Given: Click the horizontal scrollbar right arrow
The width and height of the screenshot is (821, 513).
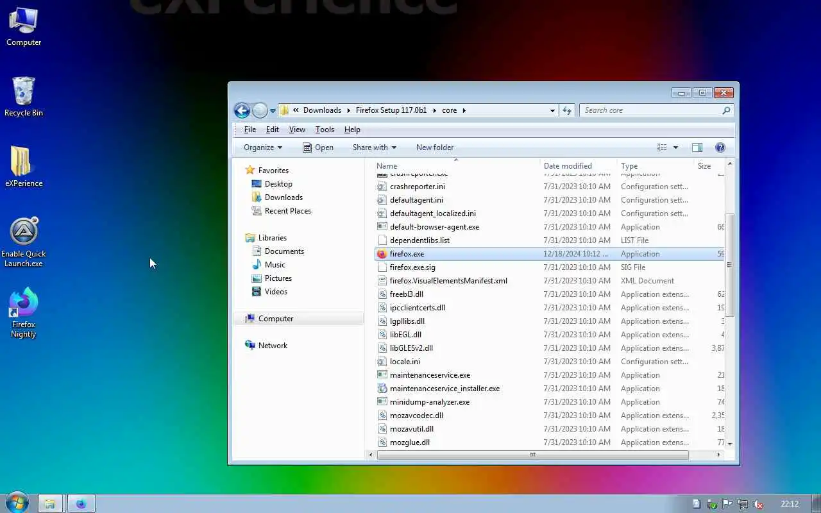Looking at the screenshot, I should (x=718, y=455).
